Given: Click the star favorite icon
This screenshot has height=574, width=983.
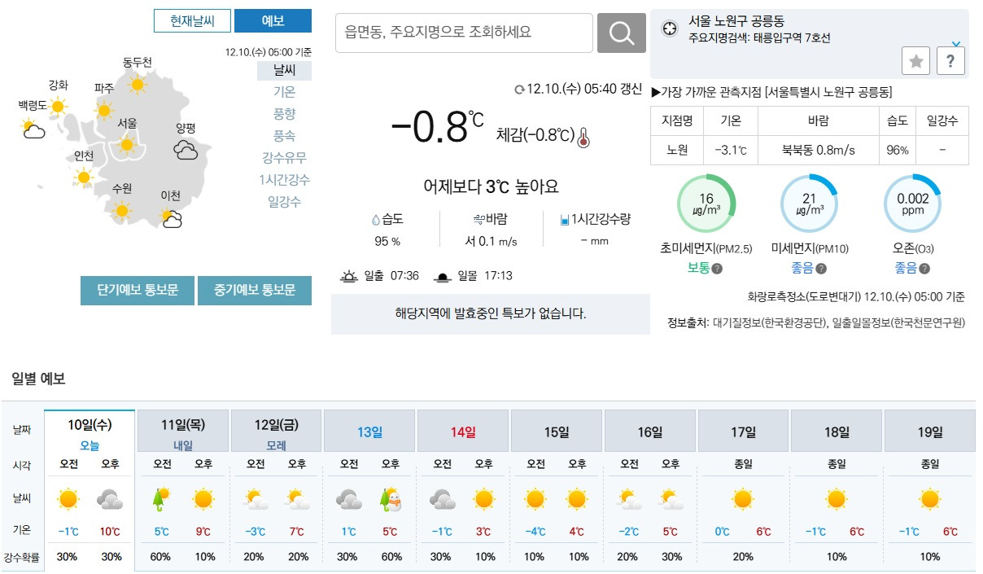Looking at the screenshot, I should point(916,61).
